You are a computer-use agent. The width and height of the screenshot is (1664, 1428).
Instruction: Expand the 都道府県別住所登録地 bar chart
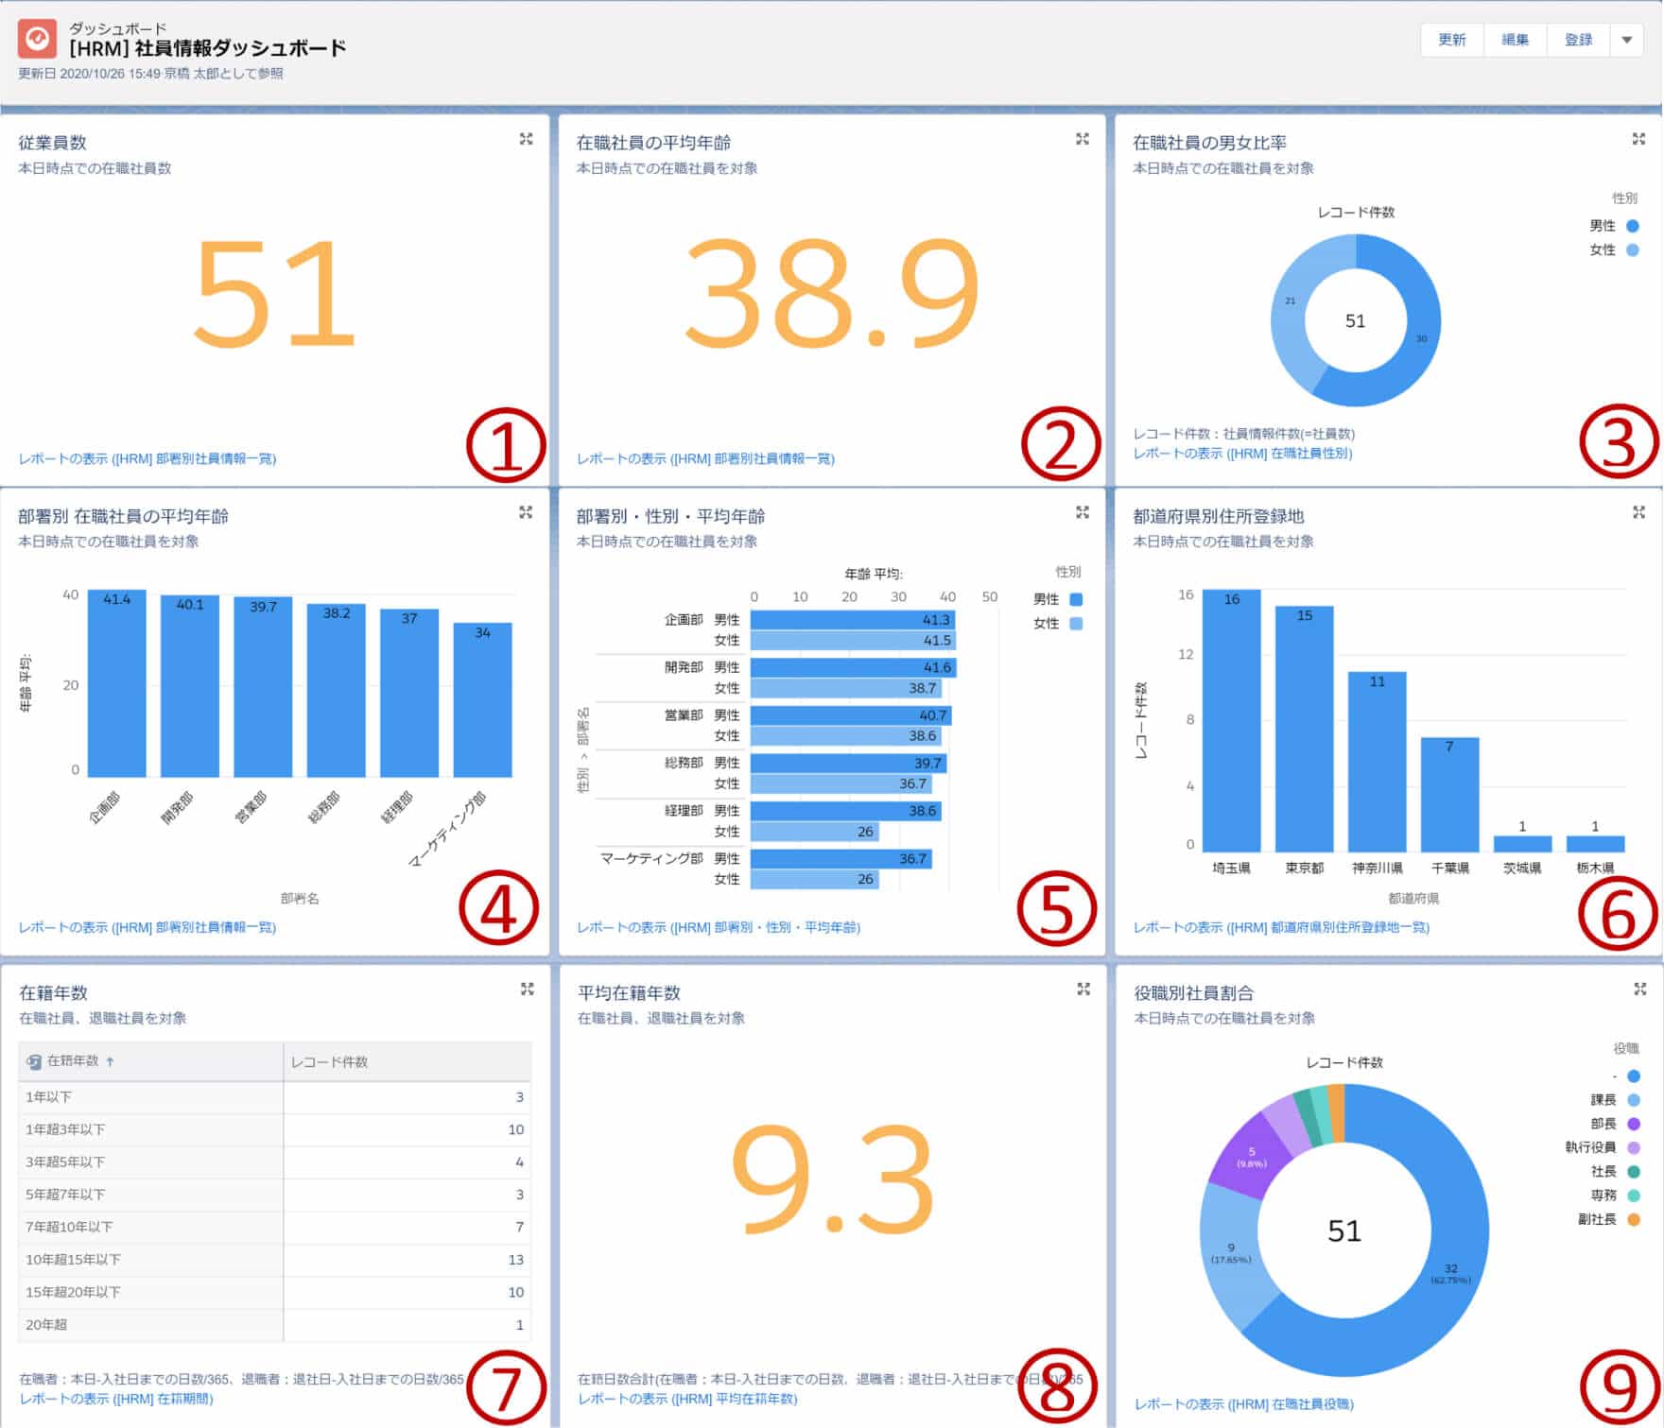coord(1638,512)
